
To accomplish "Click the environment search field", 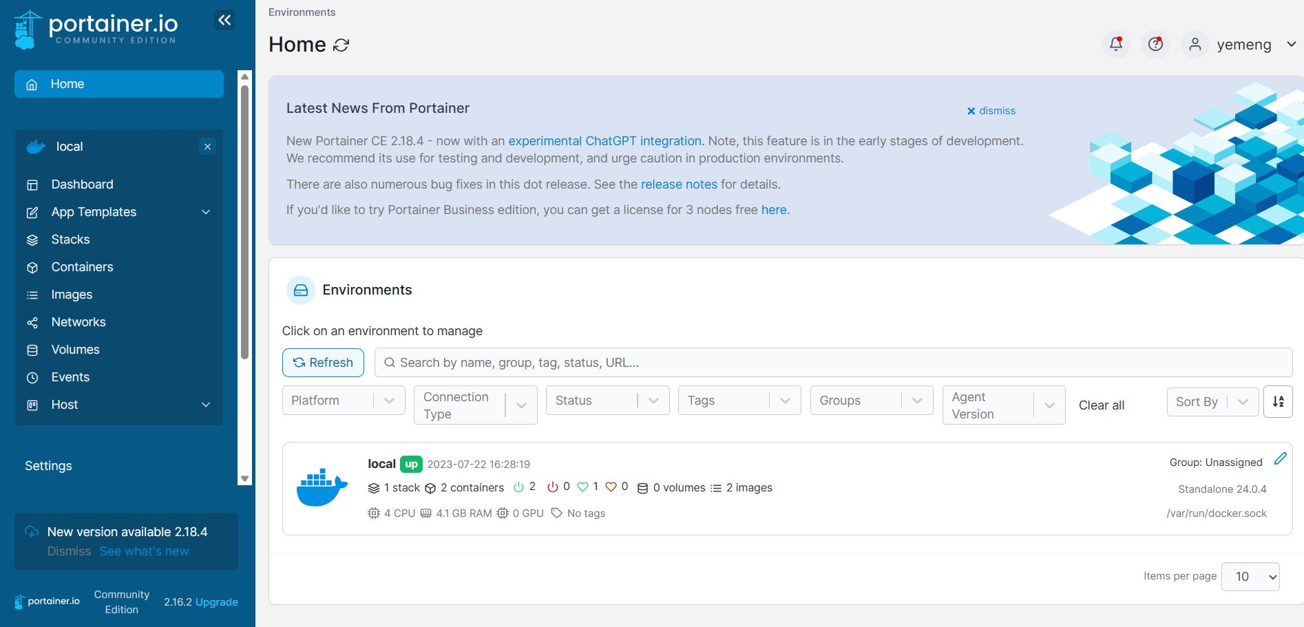I will [x=833, y=363].
